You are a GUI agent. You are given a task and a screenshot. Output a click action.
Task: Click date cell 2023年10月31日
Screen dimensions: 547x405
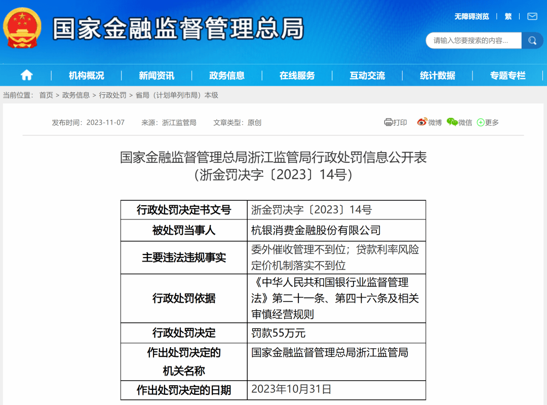tap(336, 390)
